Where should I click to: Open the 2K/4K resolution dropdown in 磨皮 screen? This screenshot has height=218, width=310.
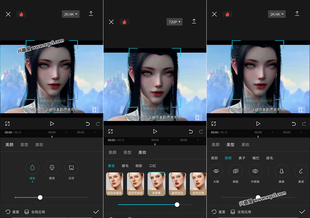[71, 14]
